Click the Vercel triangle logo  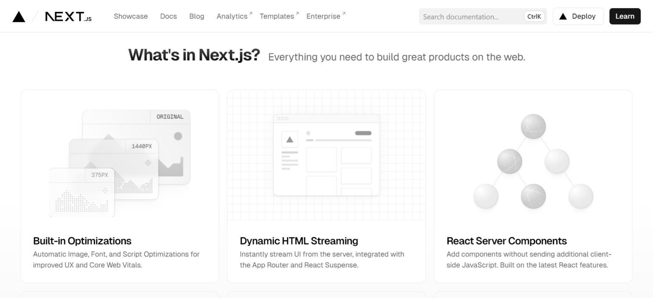click(19, 17)
